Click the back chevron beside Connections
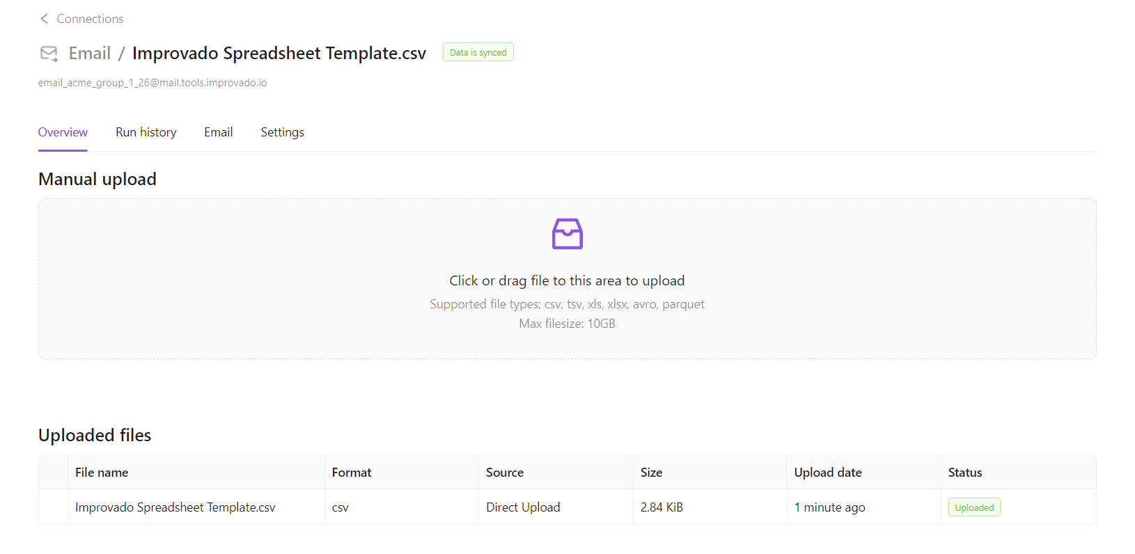Viewport: 1135px width, 554px height. pyautogui.click(x=44, y=19)
